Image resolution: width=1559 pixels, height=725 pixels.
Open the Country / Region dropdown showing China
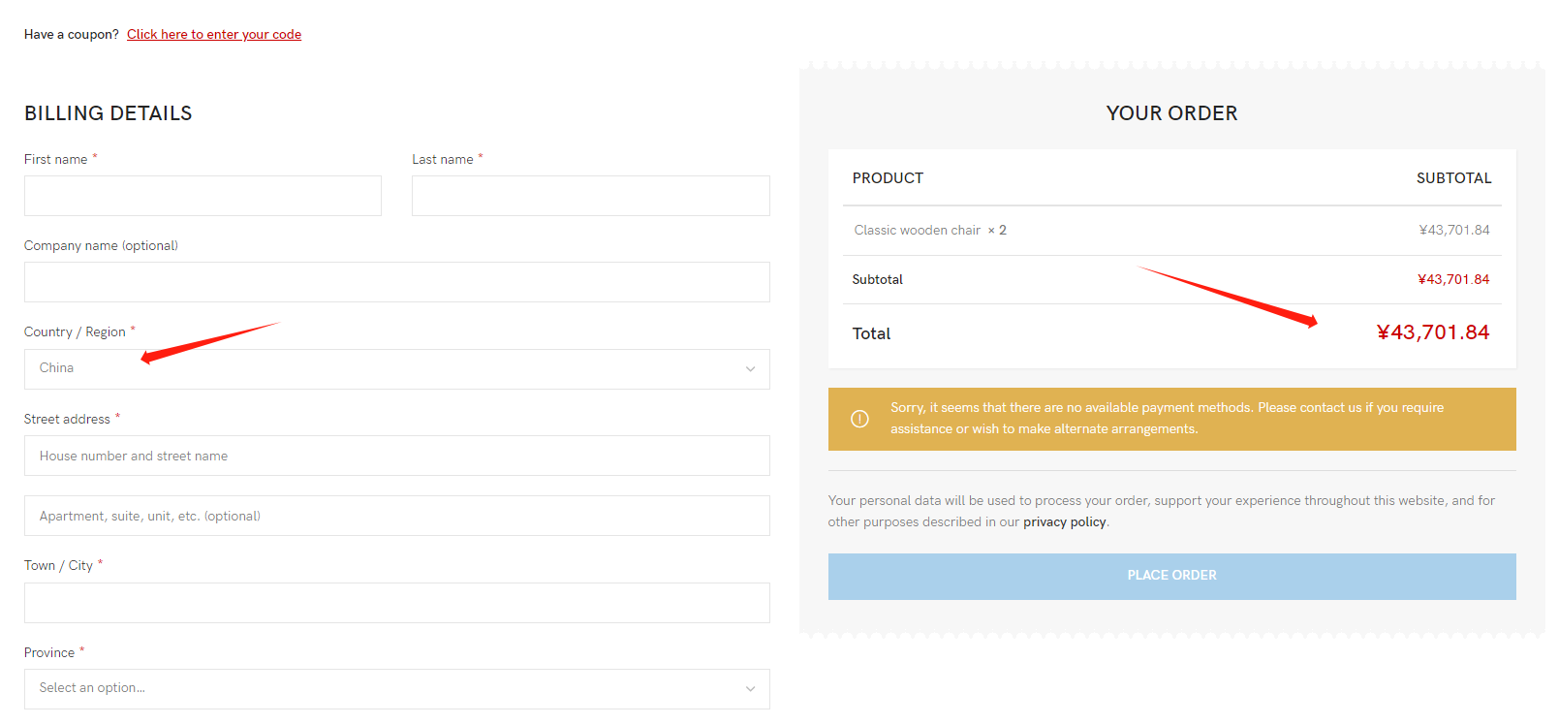[x=396, y=369]
